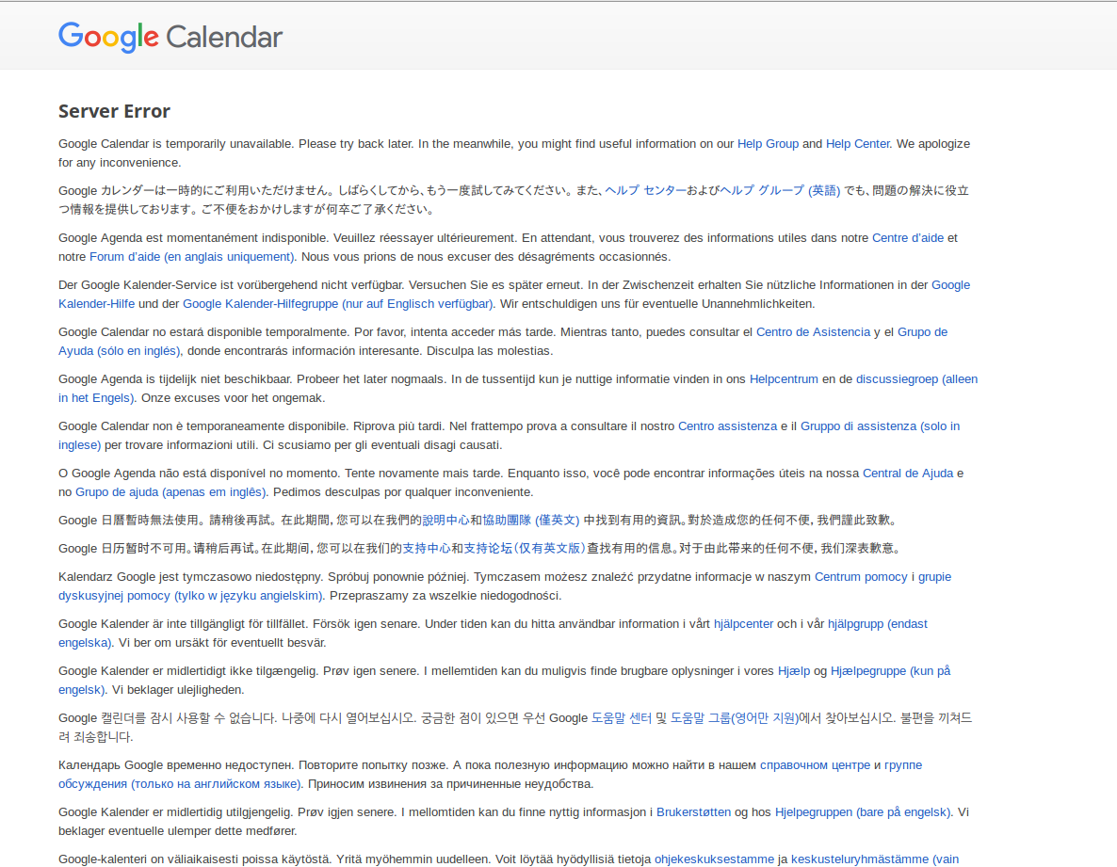The height and width of the screenshot is (867, 1117).
Task: Open the English Help Center link
Action: point(857,144)
